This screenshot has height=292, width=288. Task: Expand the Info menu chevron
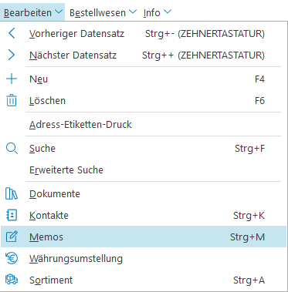168,12
